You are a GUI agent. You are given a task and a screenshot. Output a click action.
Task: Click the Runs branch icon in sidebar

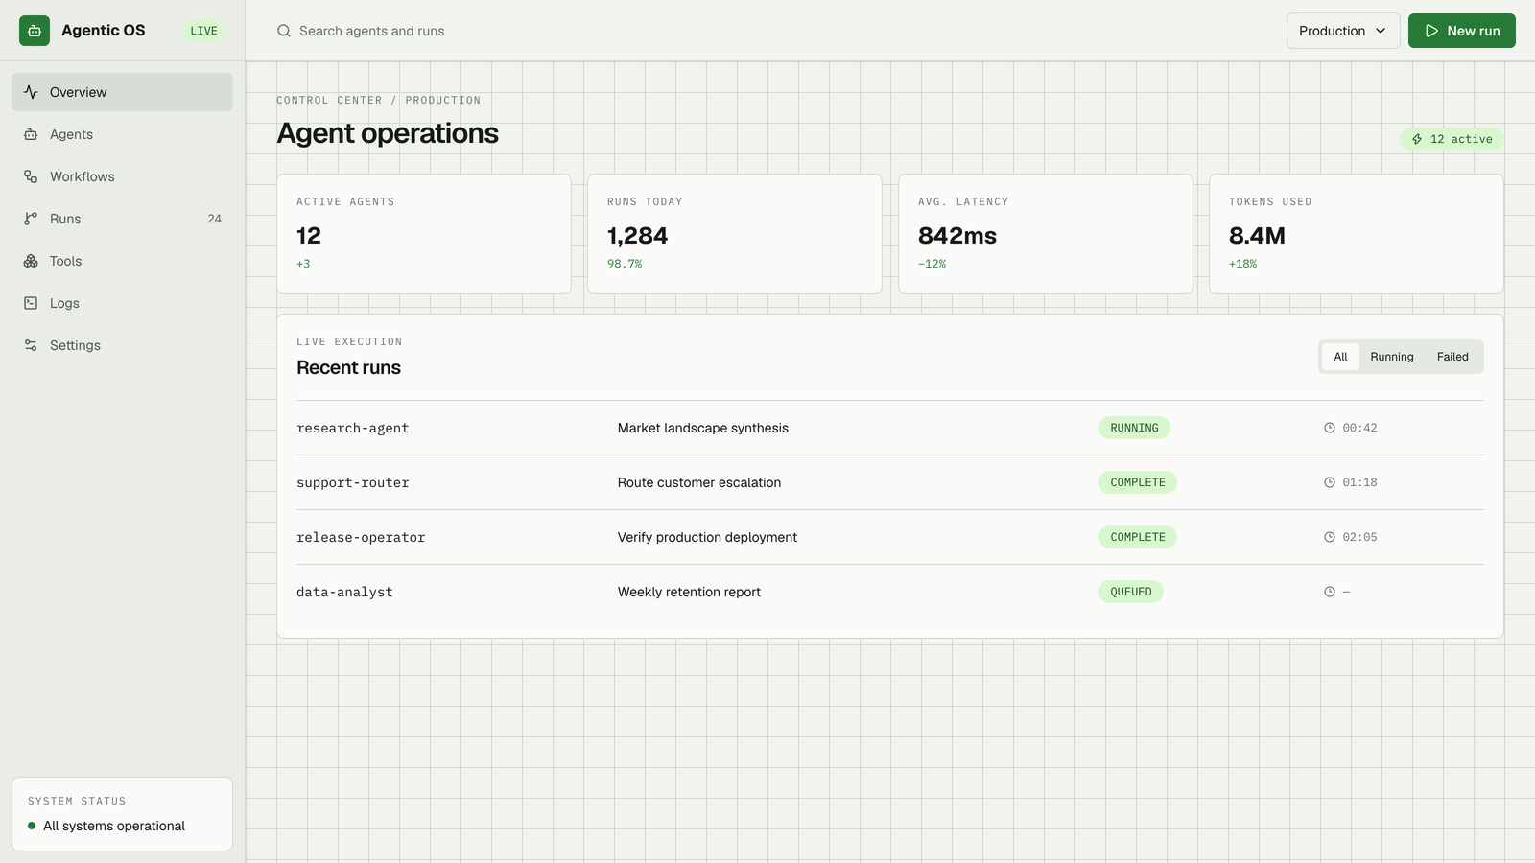[31, 219]
